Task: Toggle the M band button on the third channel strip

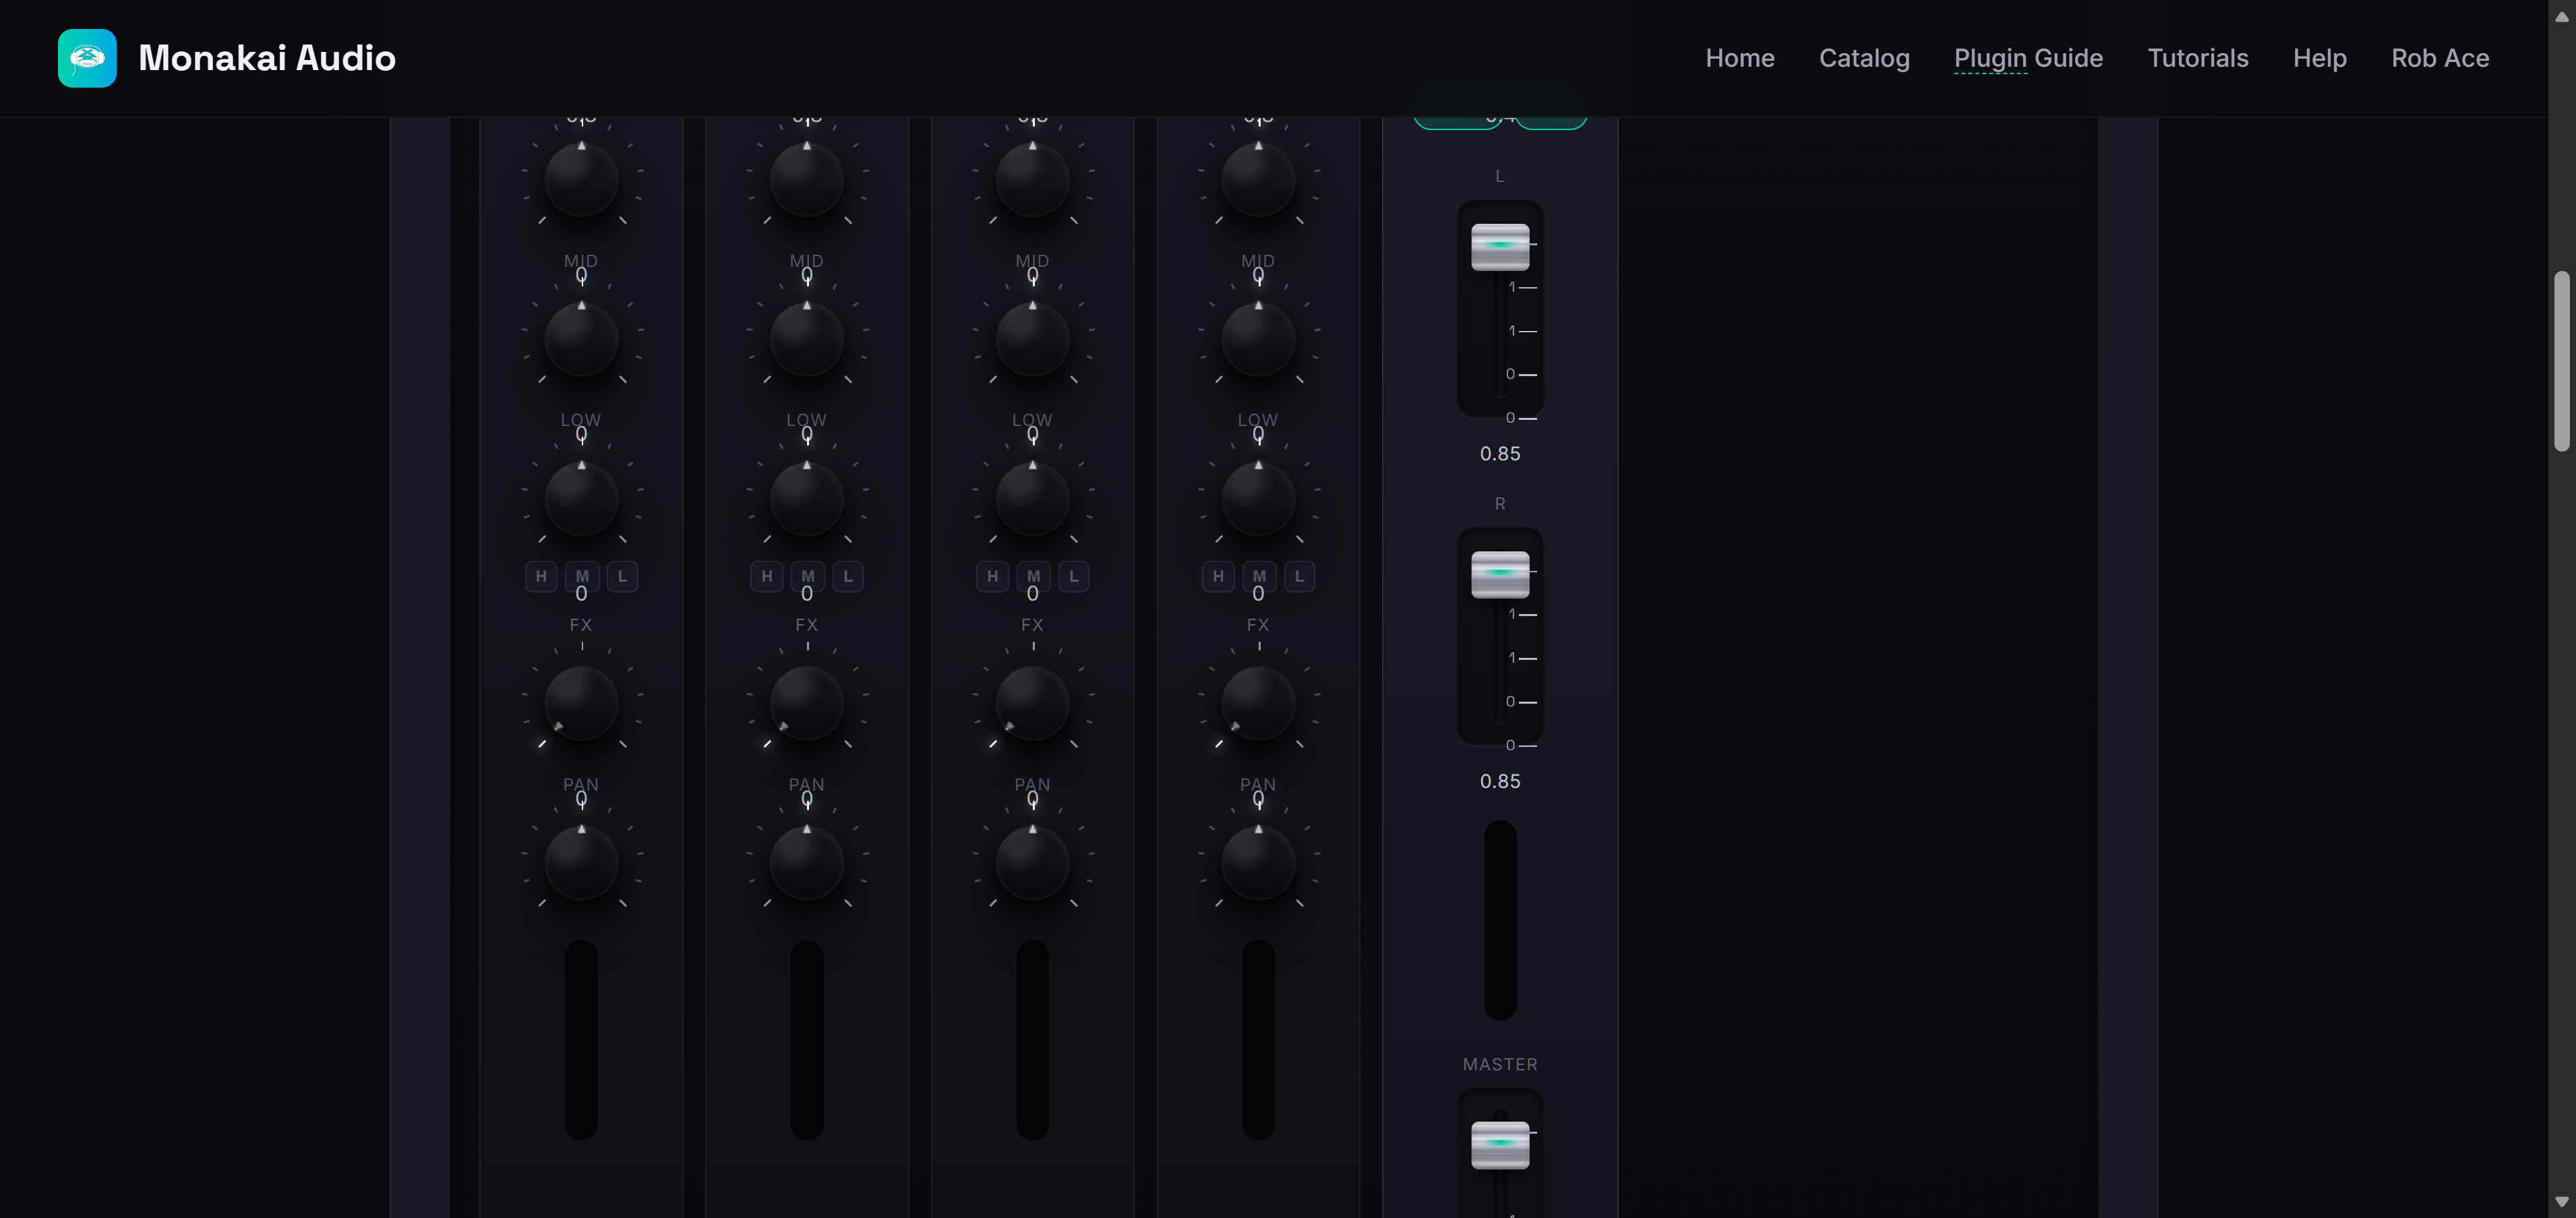Action: pos(1033,576)
